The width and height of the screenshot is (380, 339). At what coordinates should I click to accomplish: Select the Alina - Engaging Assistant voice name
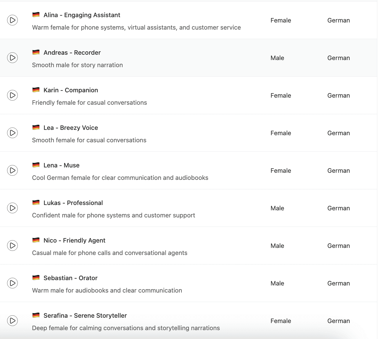click(82, 15)
